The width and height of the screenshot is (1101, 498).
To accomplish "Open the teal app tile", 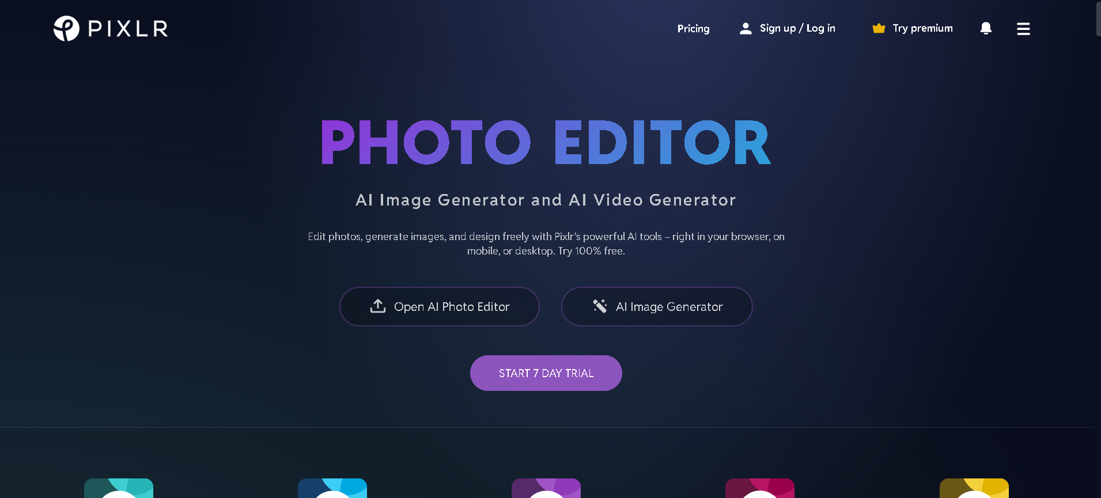I will 119,488.
